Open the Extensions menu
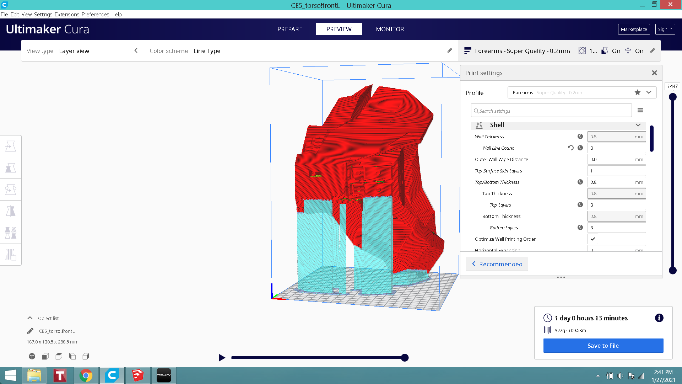 (67, 14)
